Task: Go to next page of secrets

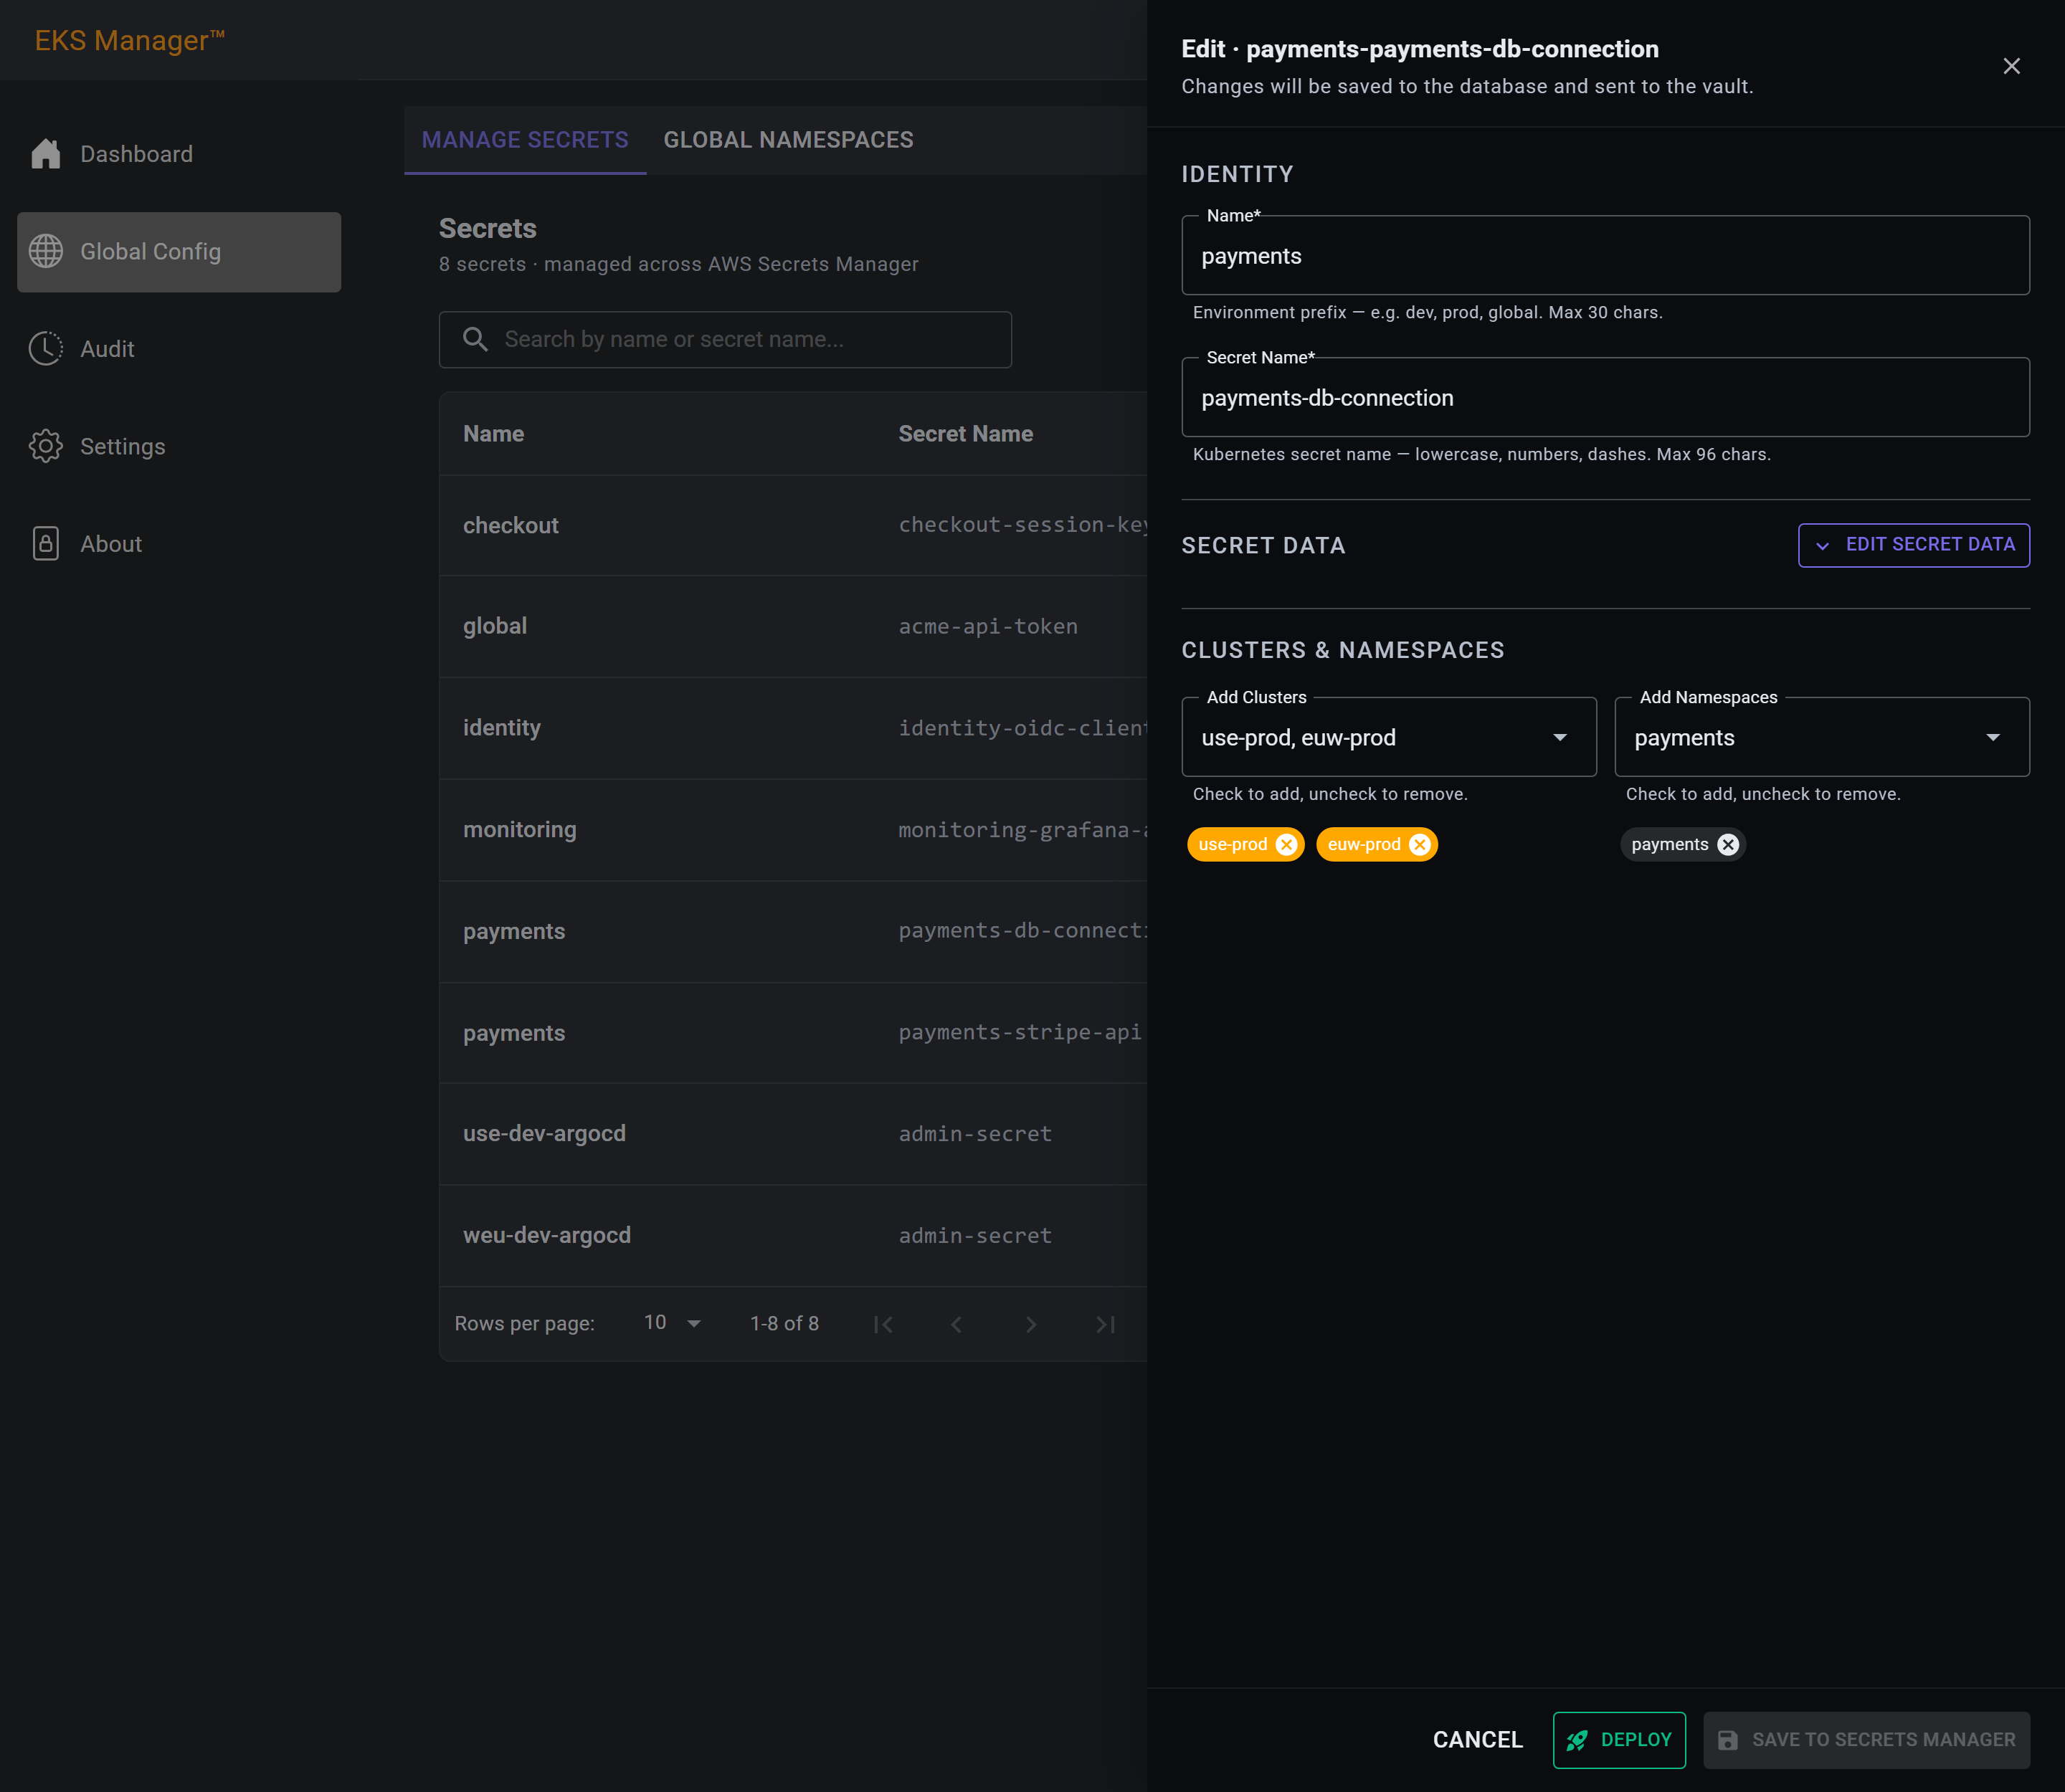Action: 1030,1324
